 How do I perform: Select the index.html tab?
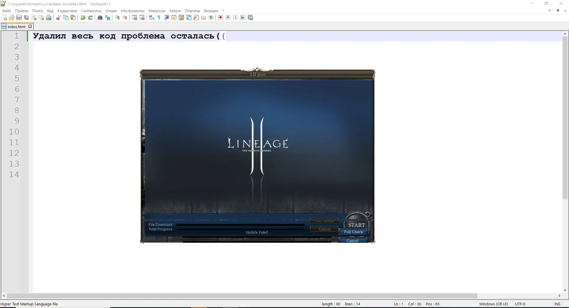pos(16,27)
